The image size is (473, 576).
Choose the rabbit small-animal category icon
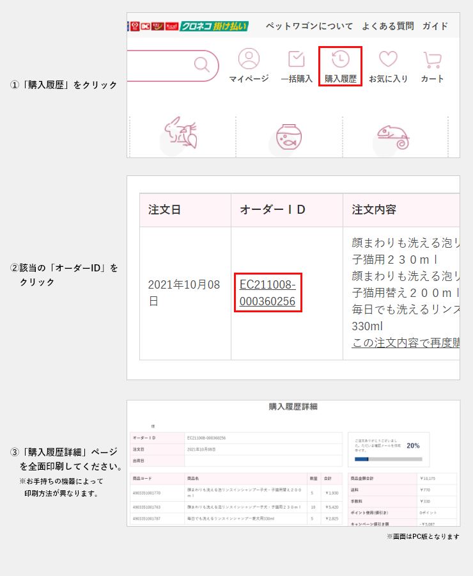click(x=182, y=134)
